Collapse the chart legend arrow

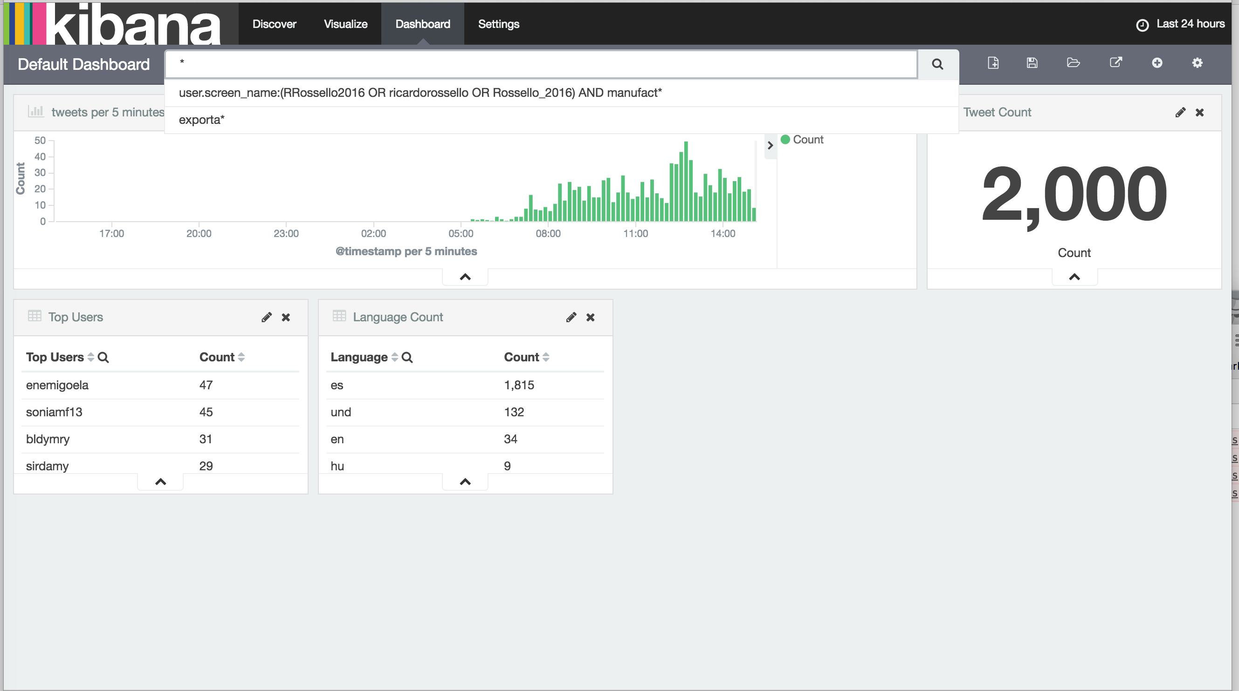[770, 145]
